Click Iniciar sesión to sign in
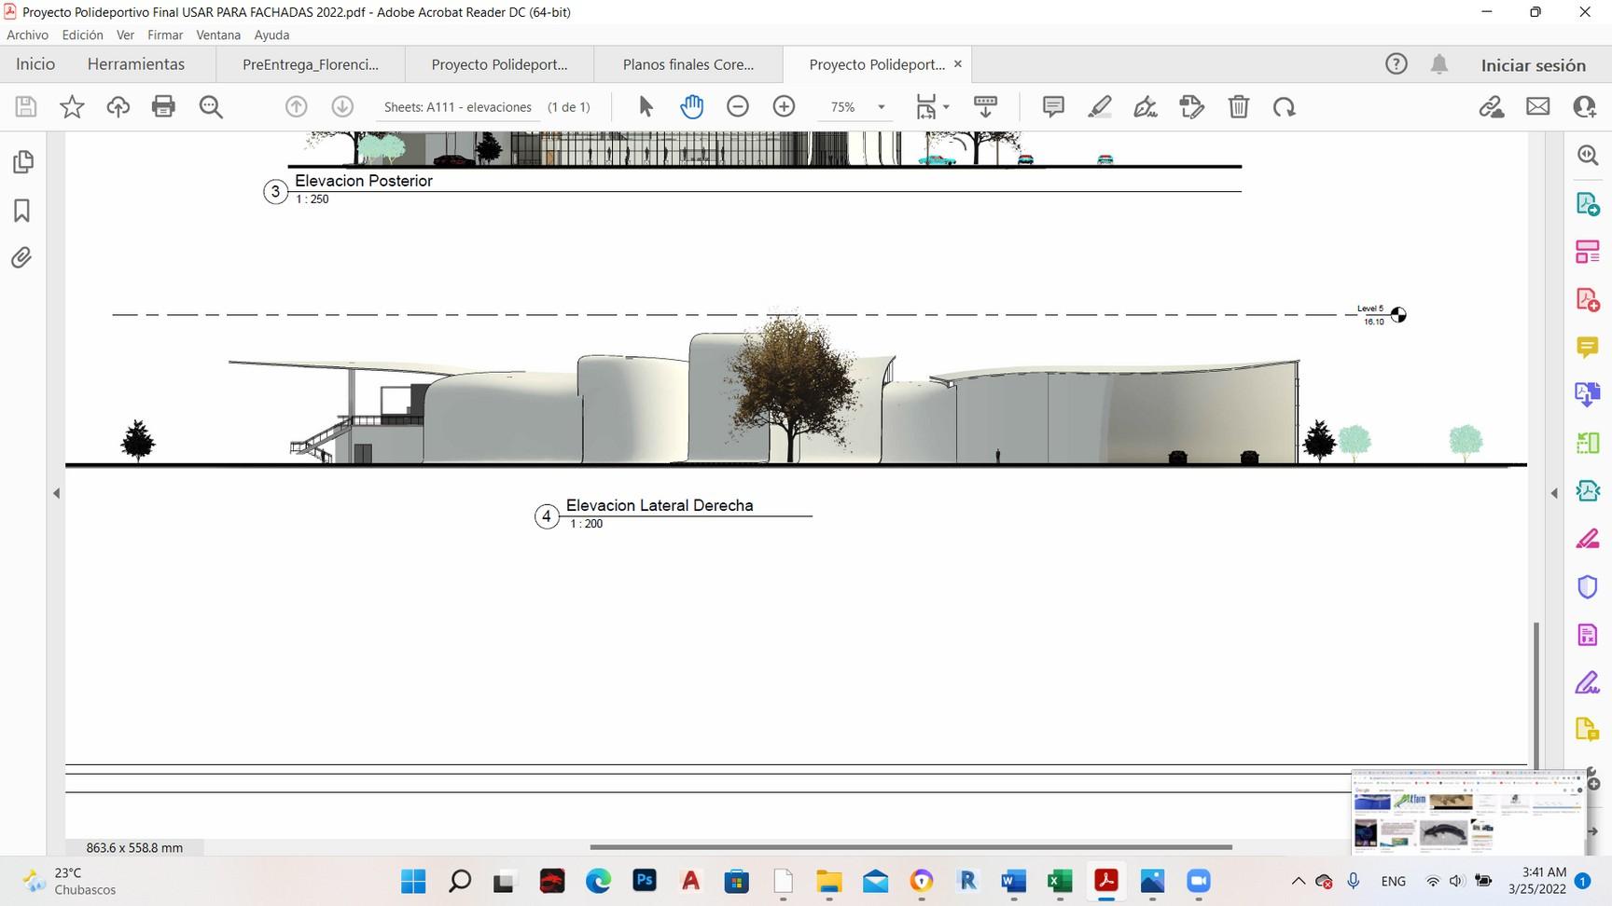 (1534, 65)
